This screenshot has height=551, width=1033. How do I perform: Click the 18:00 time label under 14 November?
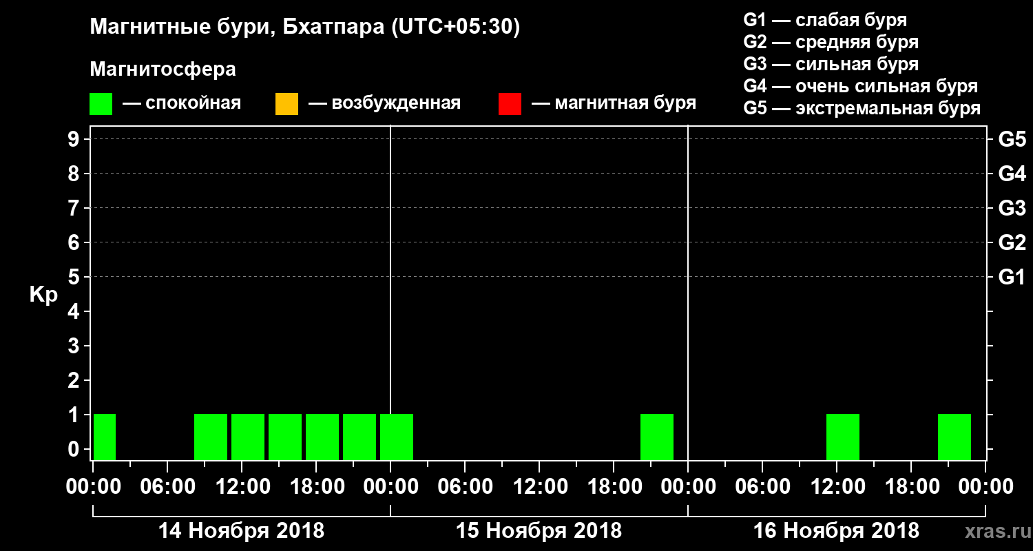[x=316, y=487]
